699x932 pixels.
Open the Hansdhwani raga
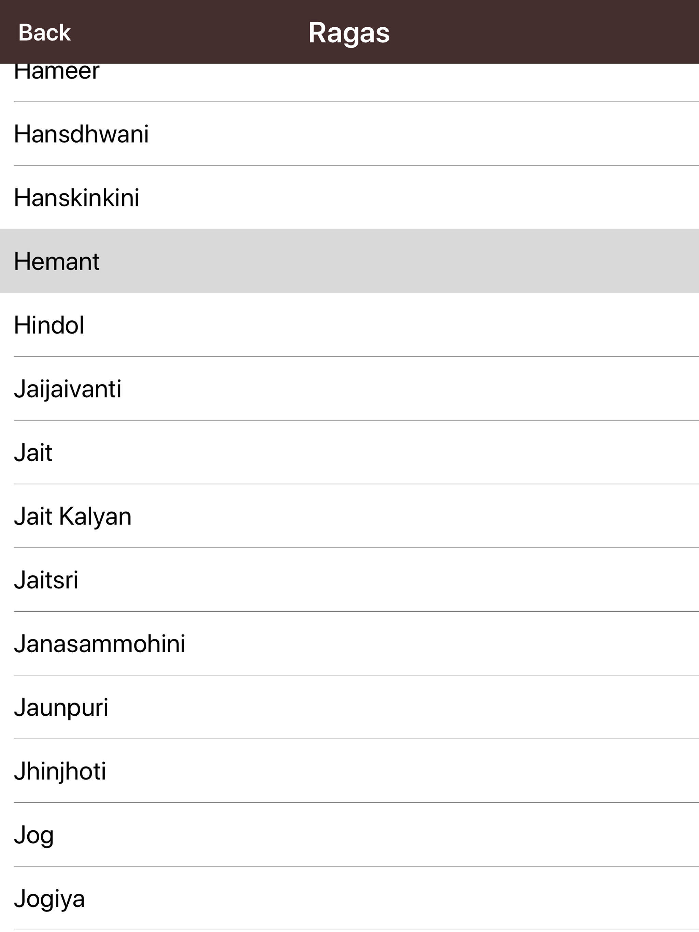pyautogui.click(x=81, y=134)
